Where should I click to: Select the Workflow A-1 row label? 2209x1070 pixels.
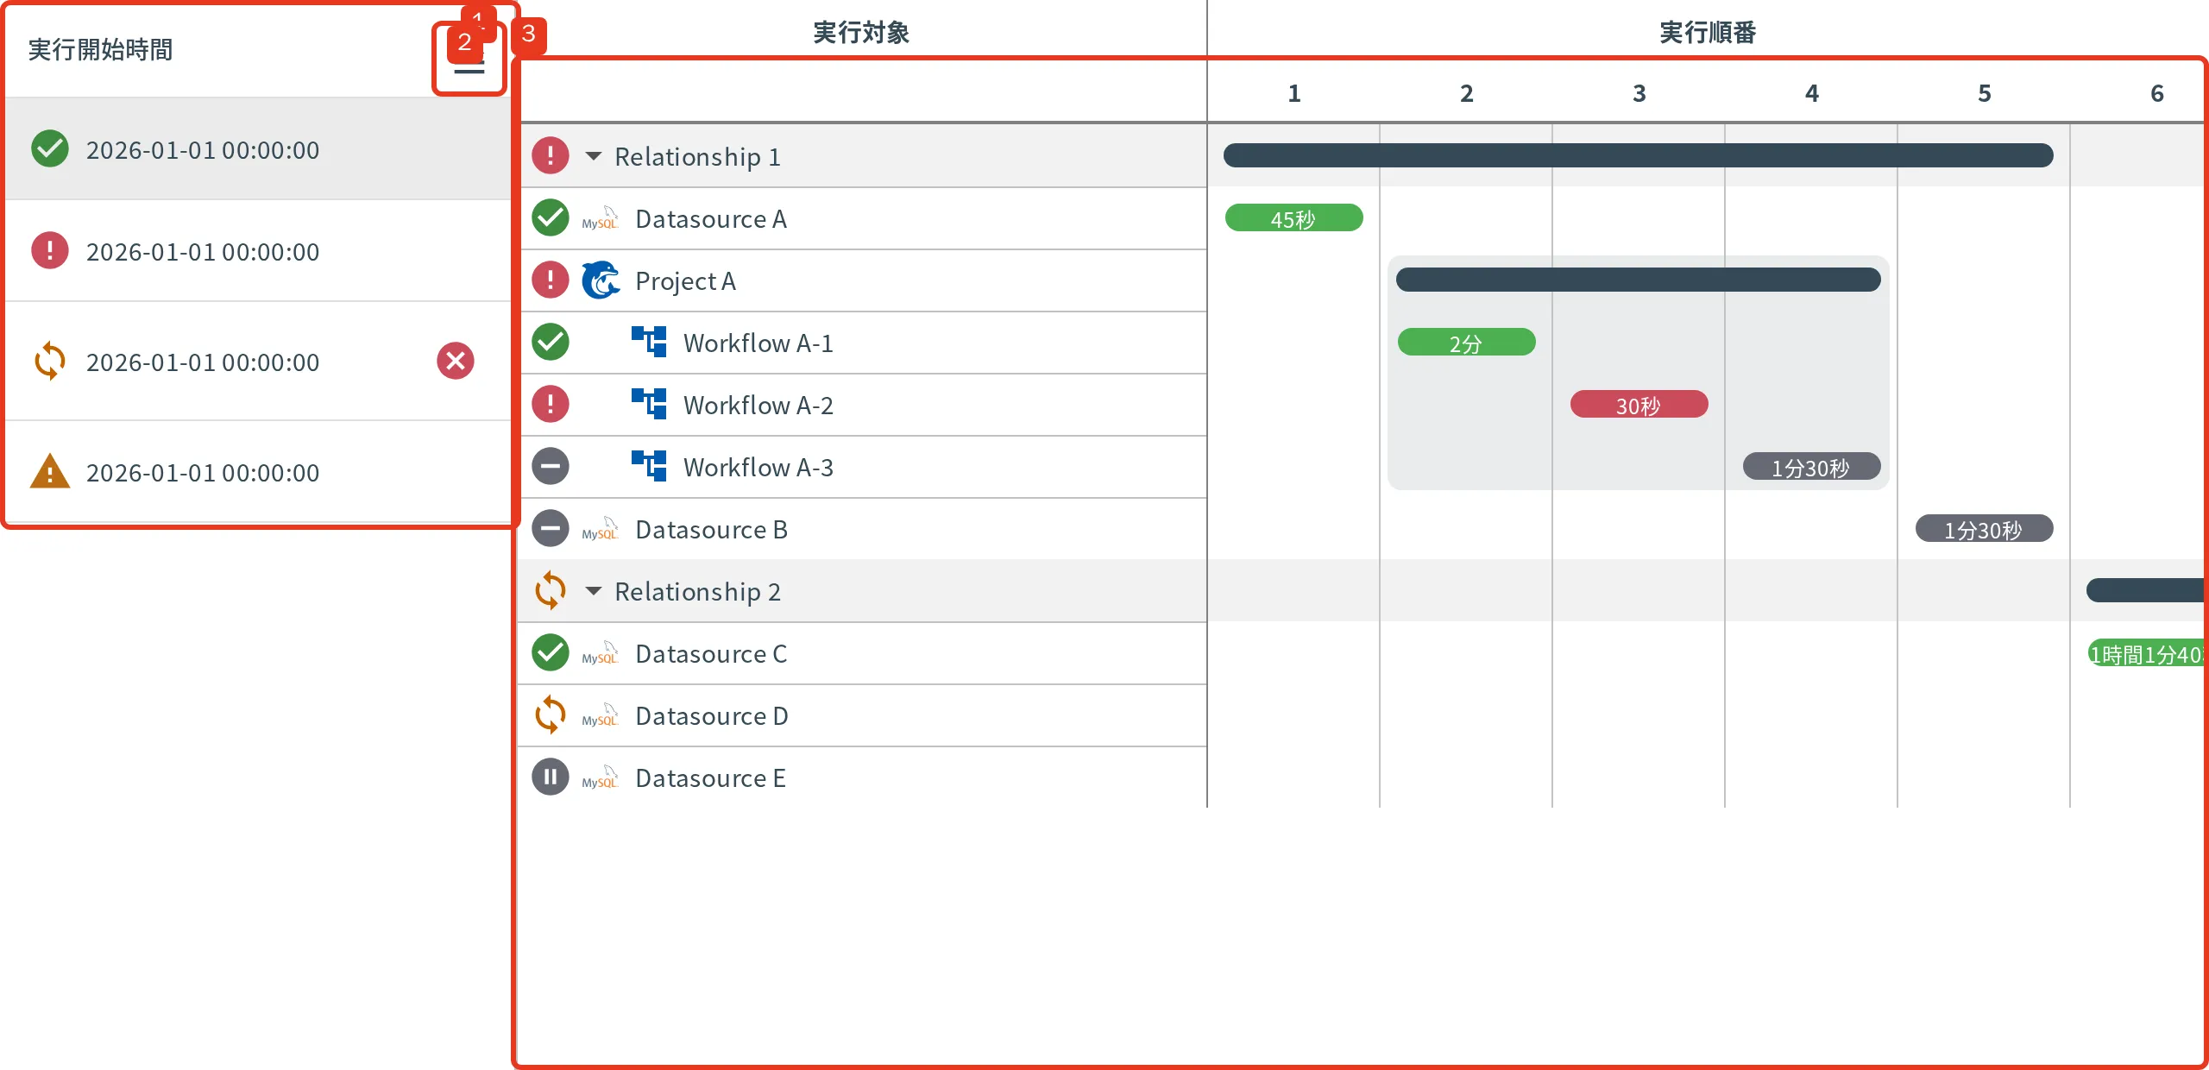(x=758, y=343)
